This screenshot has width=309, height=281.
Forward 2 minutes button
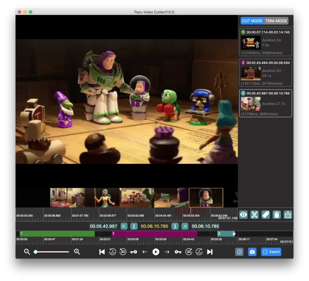[199, 252]
